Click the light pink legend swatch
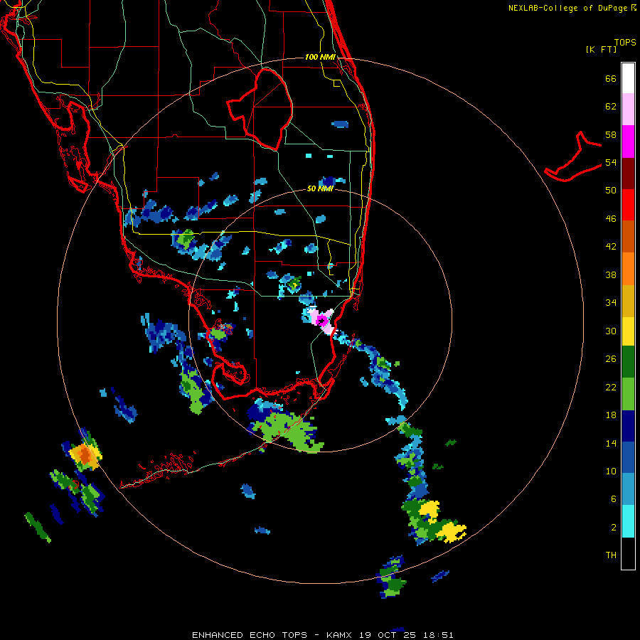Viewport: 640px width, 640px height. pos(628,110)
